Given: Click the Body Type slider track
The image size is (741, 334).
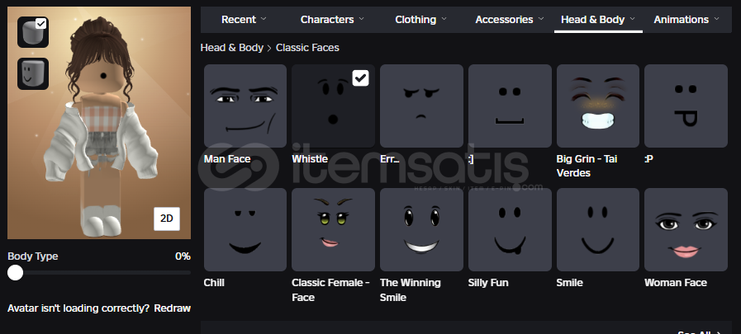Looking at the screenshot, I should point(99,273).
